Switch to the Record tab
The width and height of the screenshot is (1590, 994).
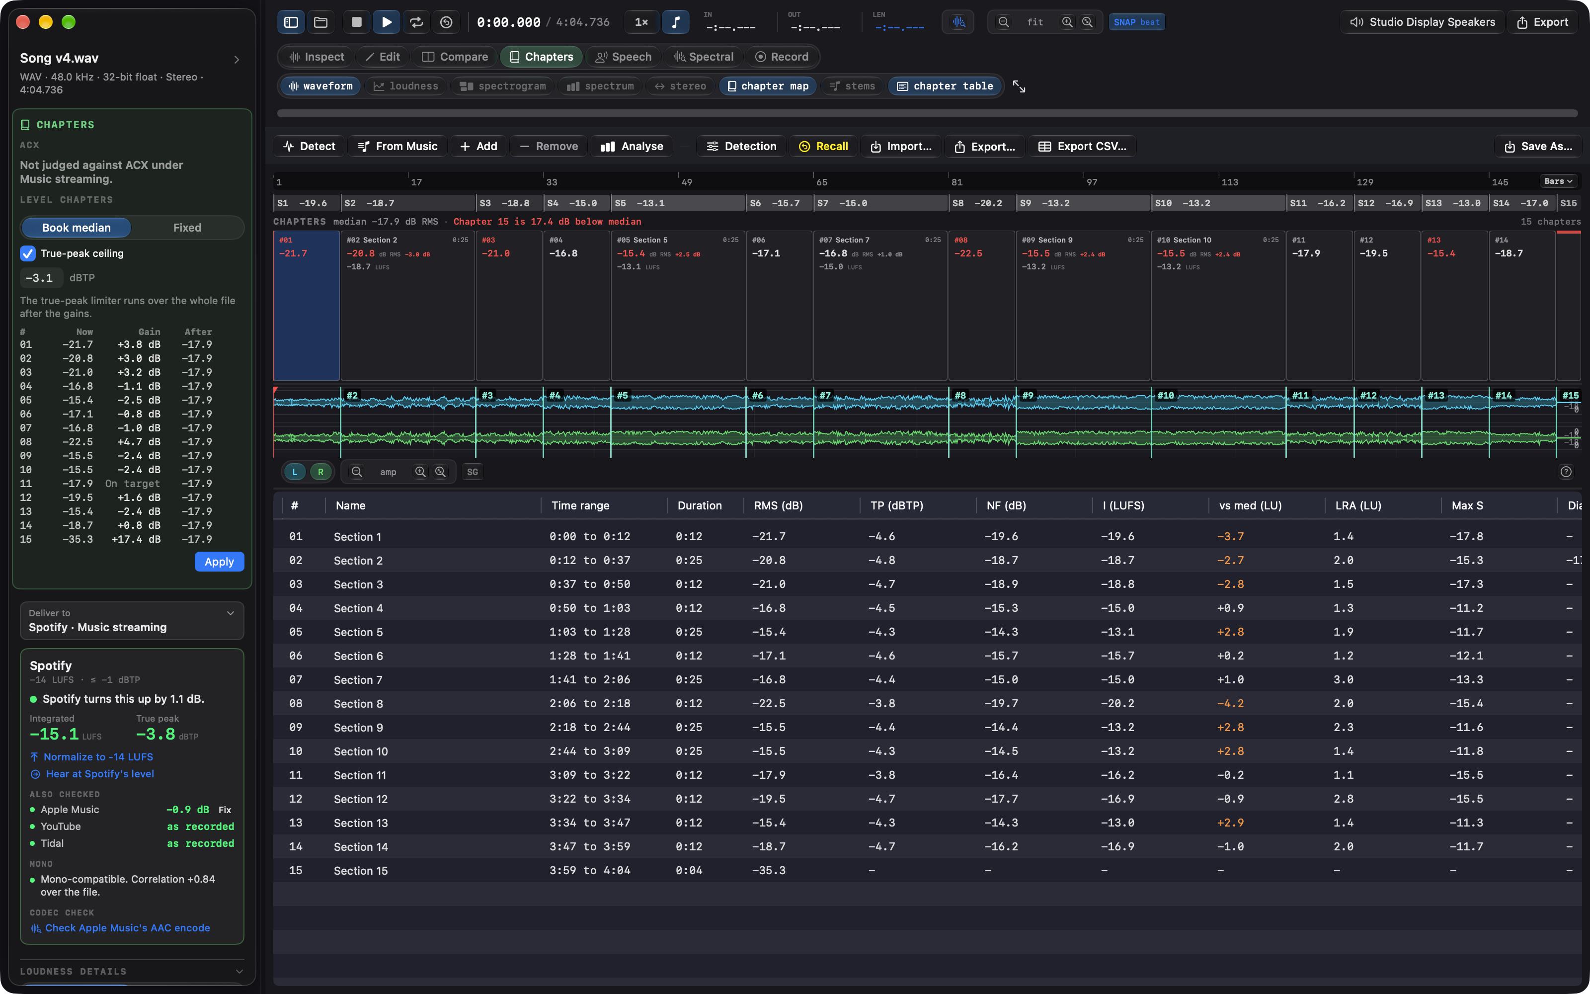tap(782, 57)
